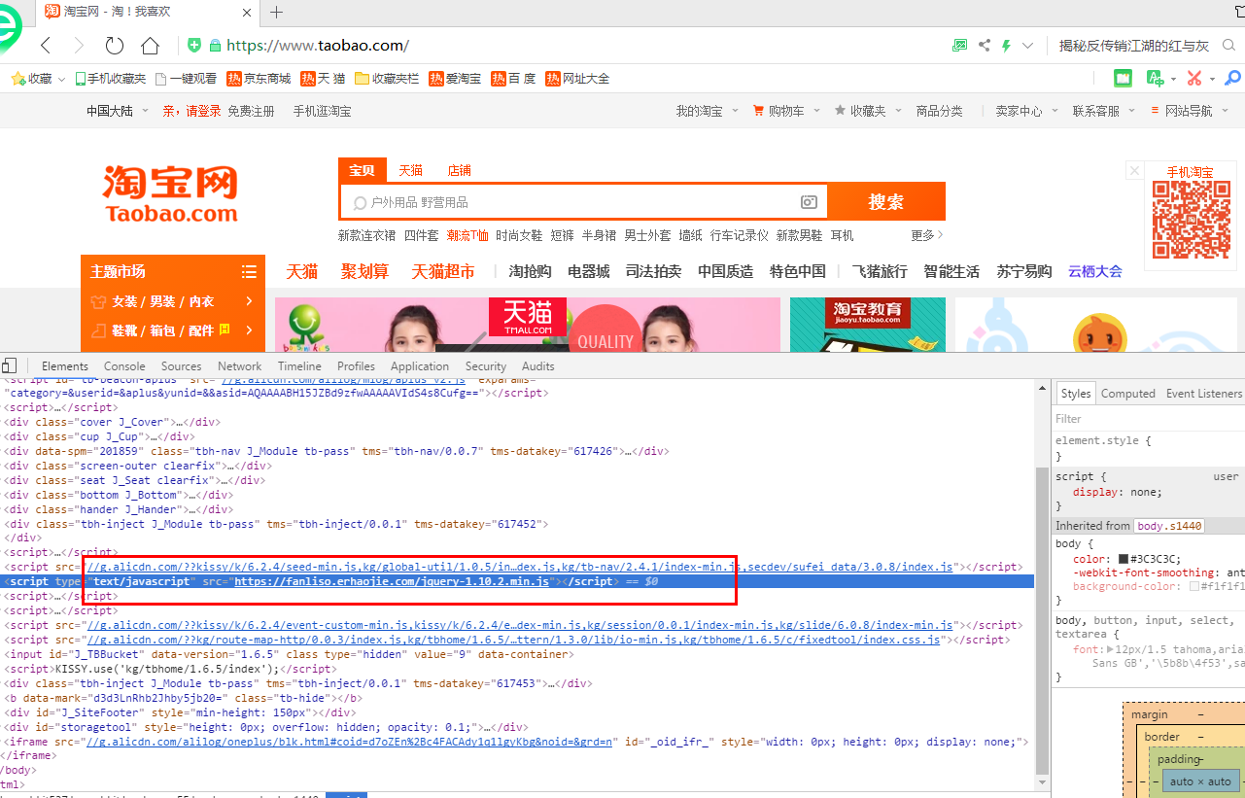Image resolution: width=1245 pixels, height=798 pixels.
Task: Click the #3C3C3C color swatch
Action: (x=1124, y=559)
